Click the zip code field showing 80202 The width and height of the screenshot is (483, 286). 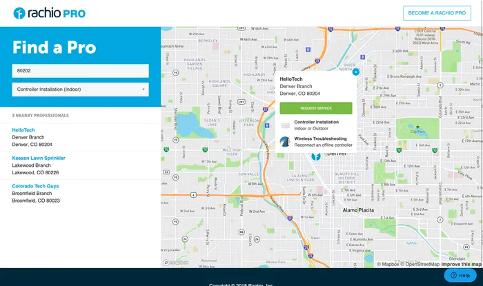click(81, 71)
